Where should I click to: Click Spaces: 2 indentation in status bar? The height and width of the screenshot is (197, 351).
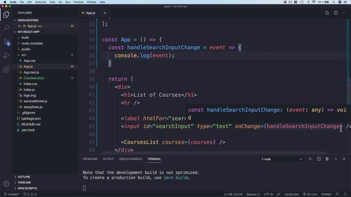(x=253, y=194)
